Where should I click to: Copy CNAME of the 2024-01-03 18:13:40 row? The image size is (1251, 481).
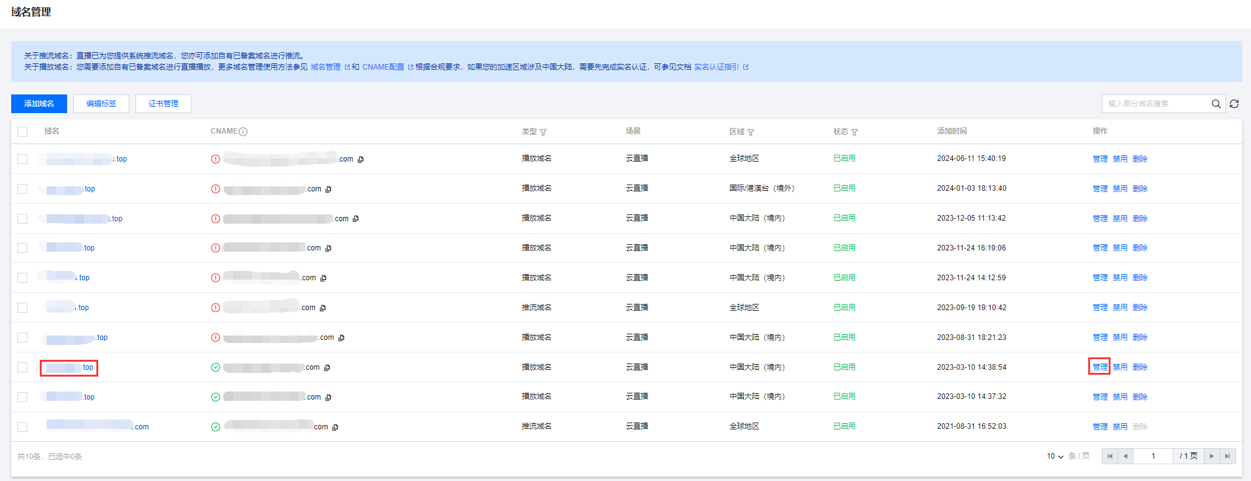click(x=328, y=190)
